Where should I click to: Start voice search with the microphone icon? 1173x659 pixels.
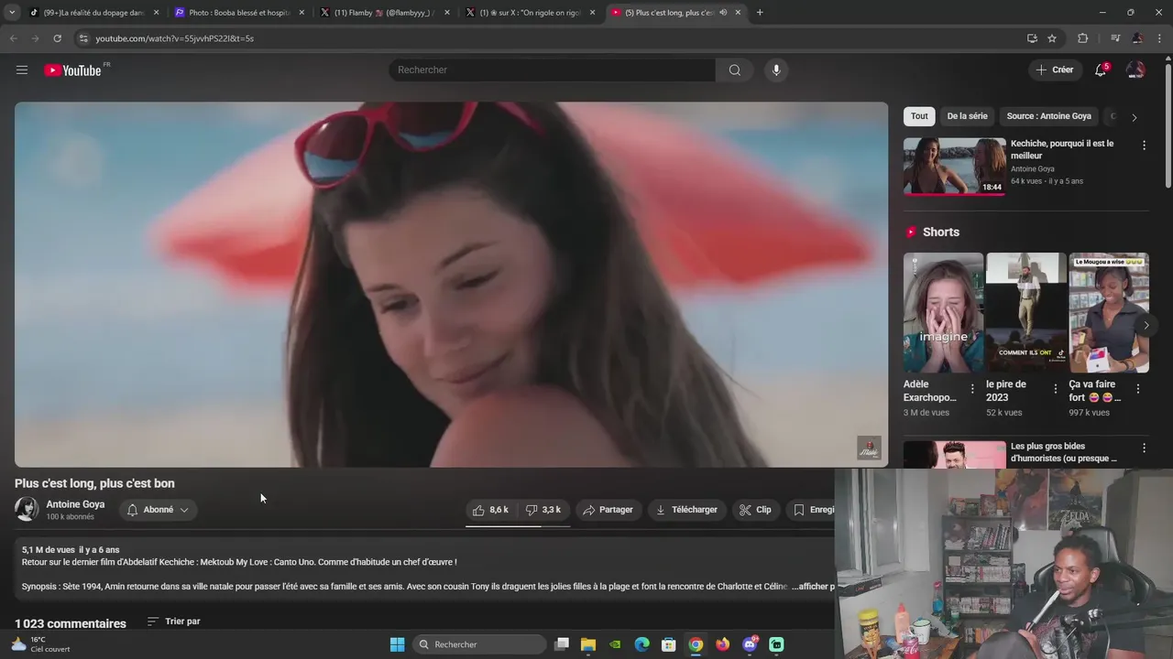click(776, 70)
